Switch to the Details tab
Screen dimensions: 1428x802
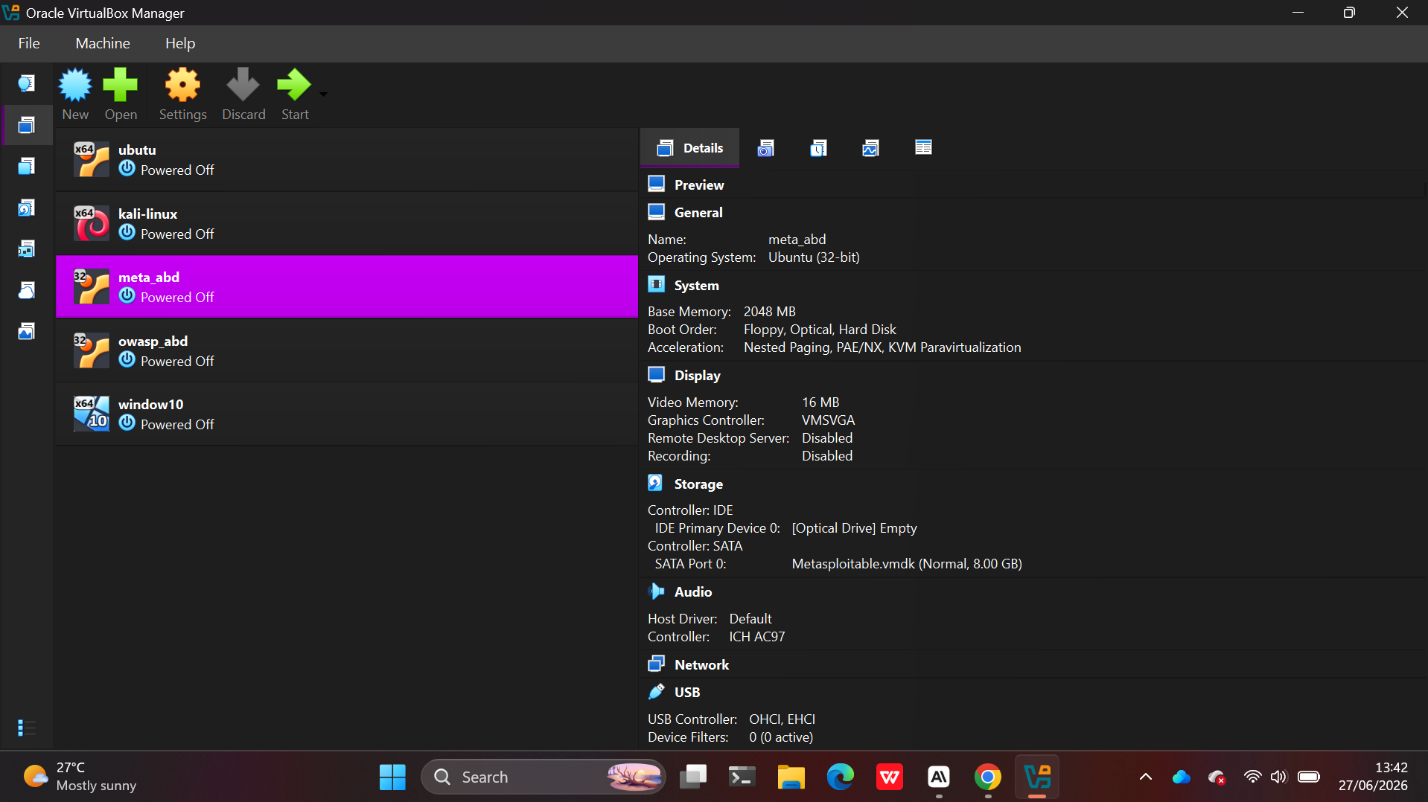tap(690, 148)
